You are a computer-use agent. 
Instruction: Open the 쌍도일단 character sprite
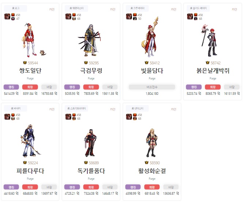coord(32,40)
